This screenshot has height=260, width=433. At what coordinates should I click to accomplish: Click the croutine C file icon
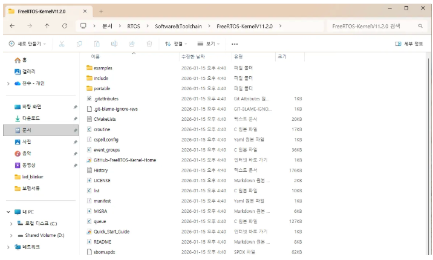(x=89, y=129)
